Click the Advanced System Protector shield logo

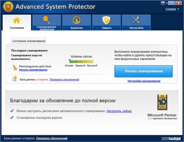8,6
